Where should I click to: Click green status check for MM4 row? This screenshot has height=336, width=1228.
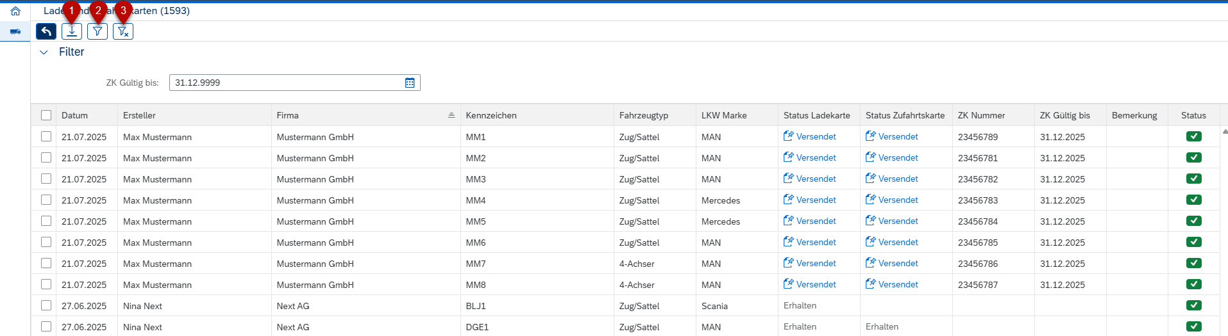point(1194,200)
